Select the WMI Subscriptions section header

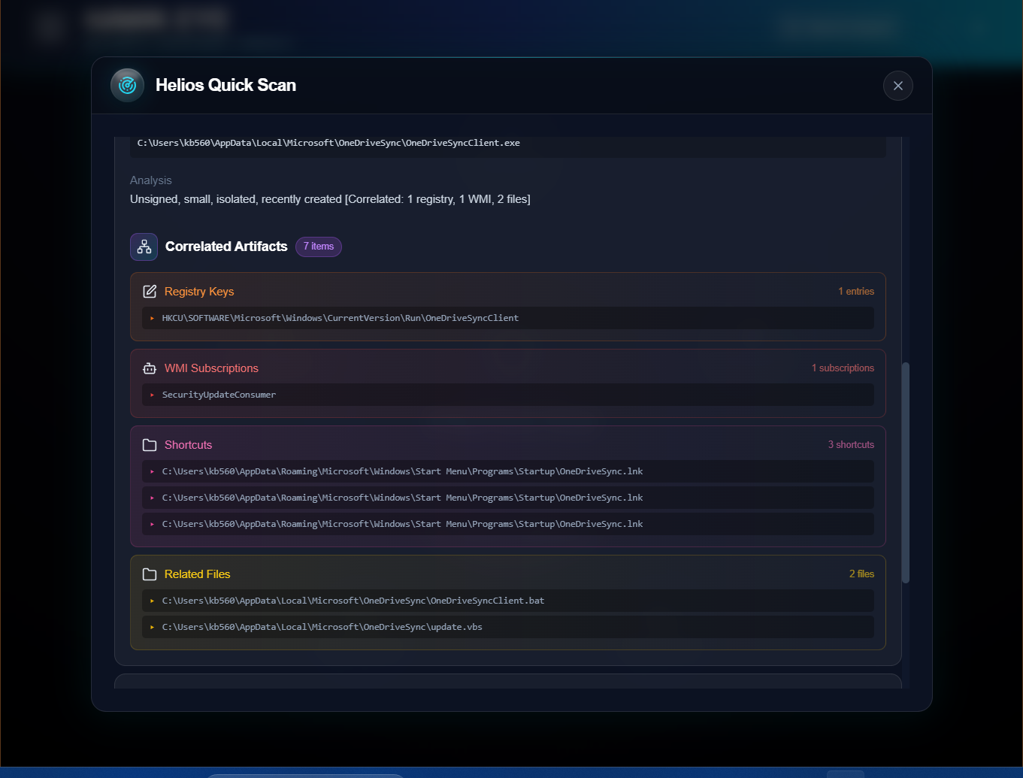(211, 368)
